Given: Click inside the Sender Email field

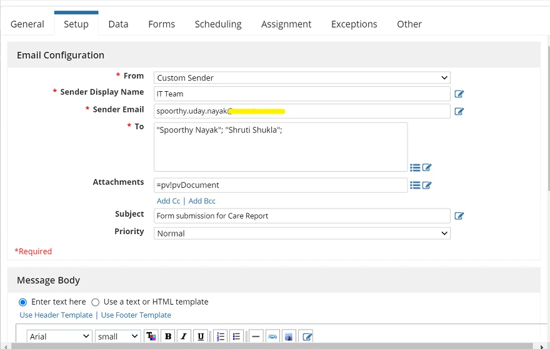Looking at the screenshot, I should 302,111.
